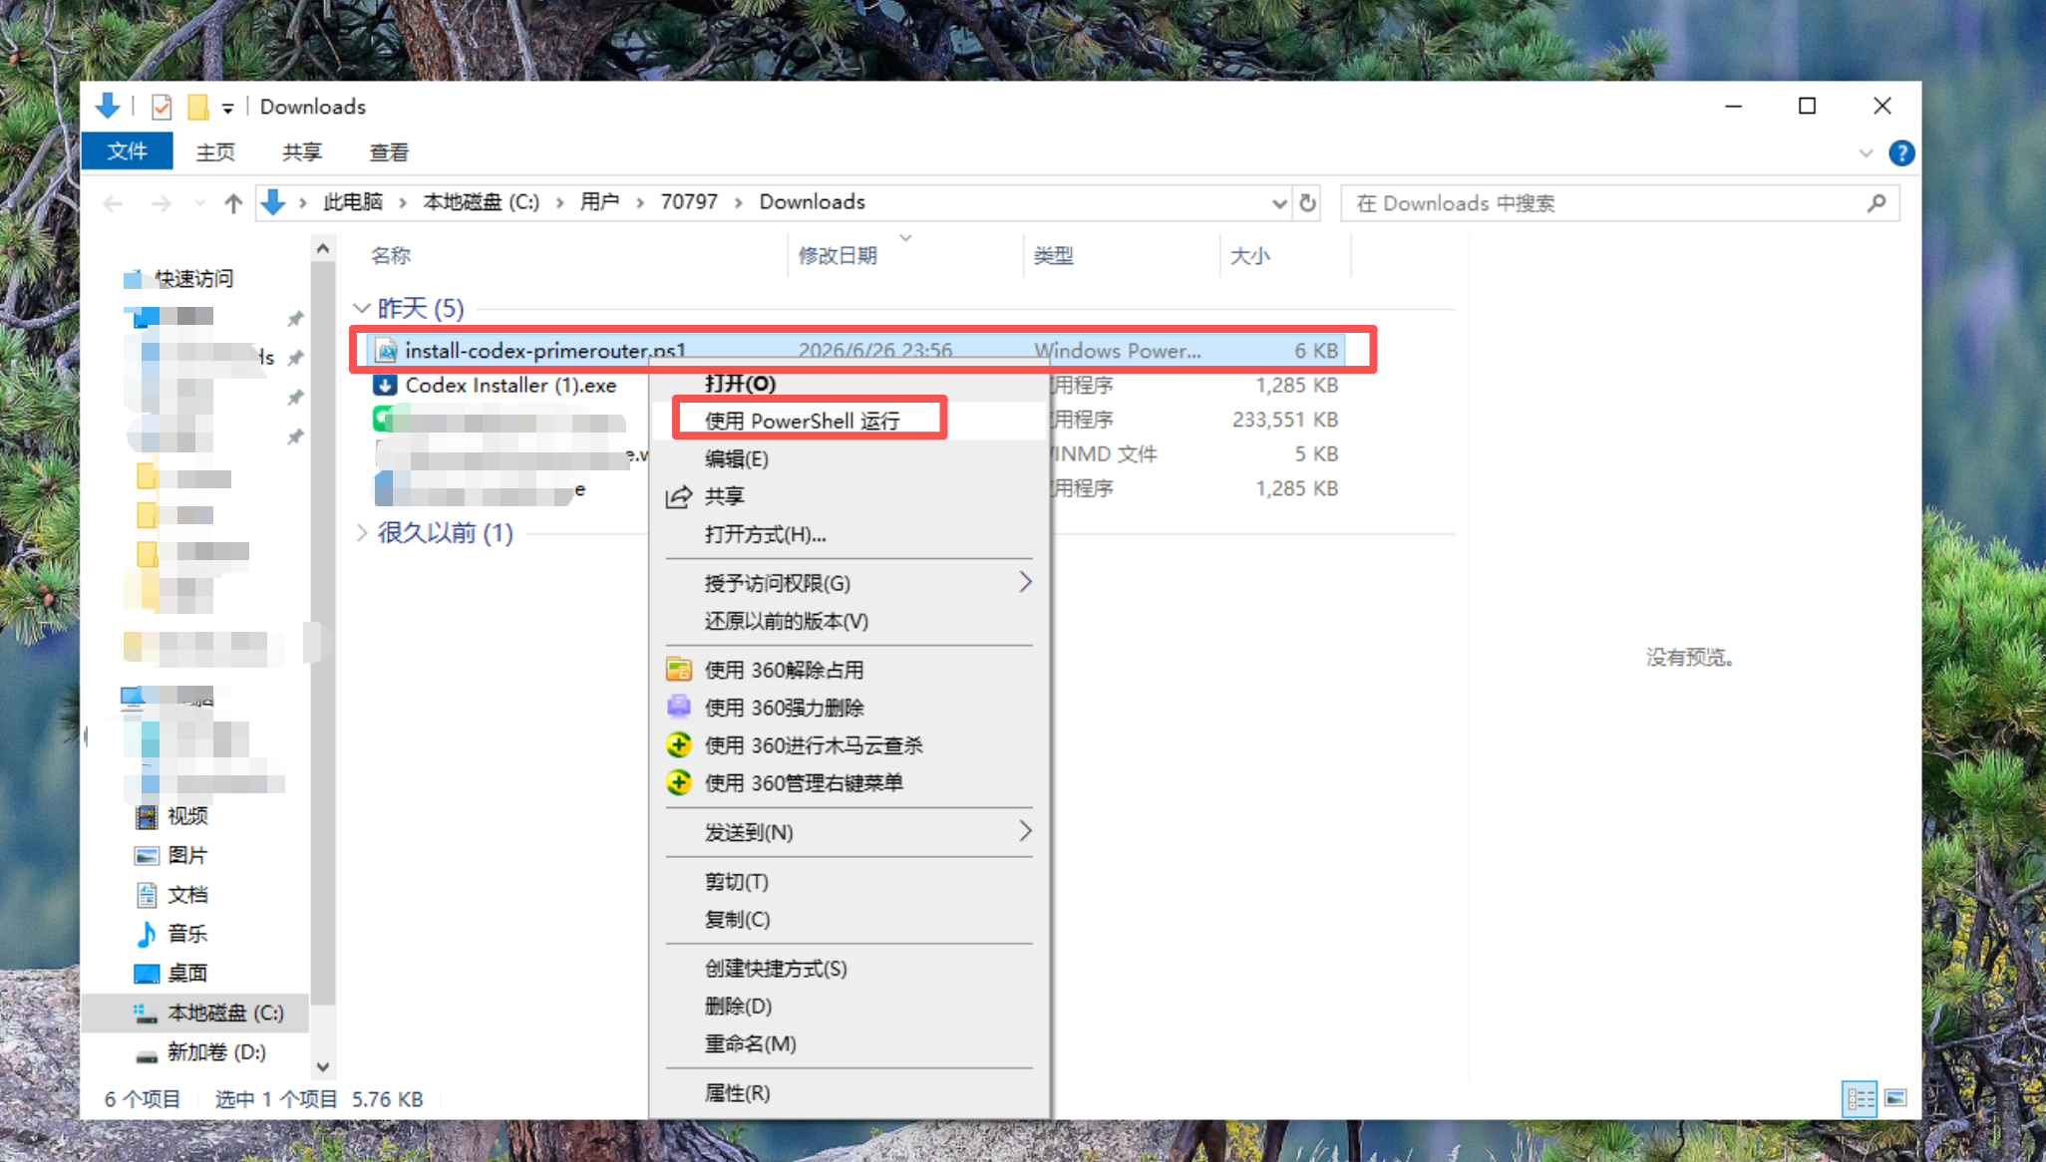
Task: Choose 复制(C) from the context menu
Action: tap(850, 919)
